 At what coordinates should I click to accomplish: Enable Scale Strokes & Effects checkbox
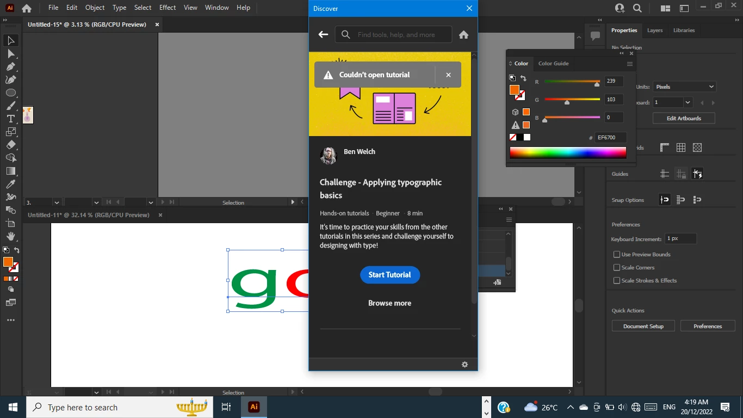click(617, 280)
